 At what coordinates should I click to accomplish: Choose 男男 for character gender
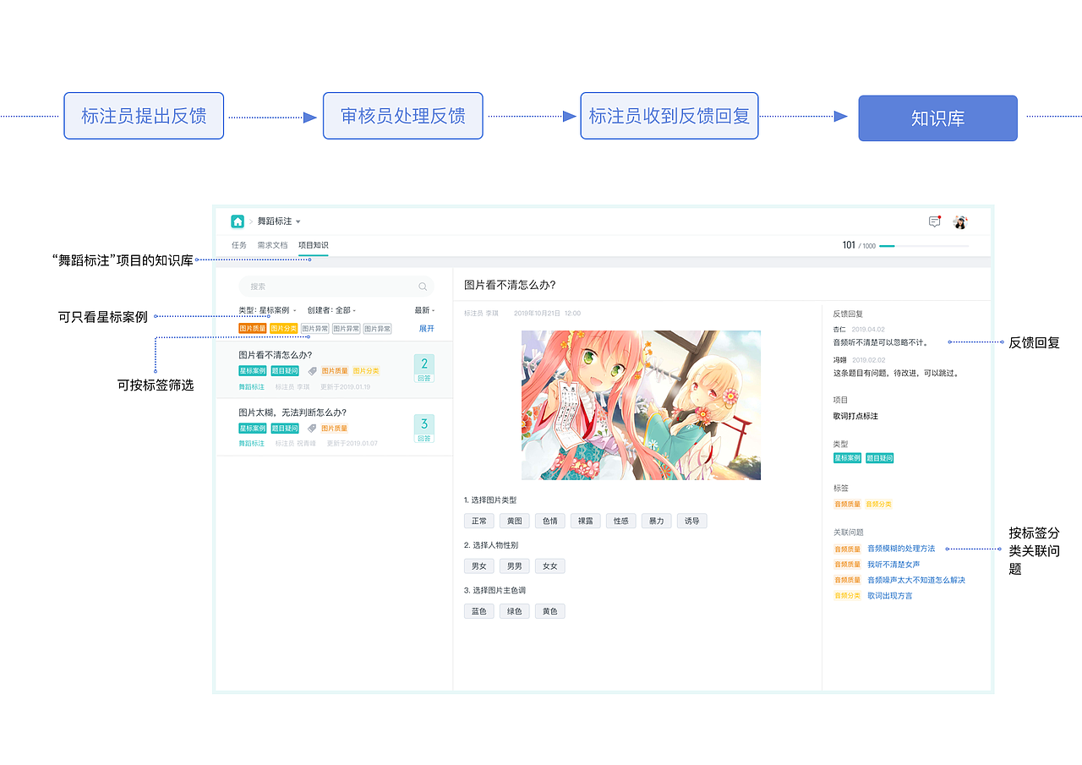[x=515, y=566]
